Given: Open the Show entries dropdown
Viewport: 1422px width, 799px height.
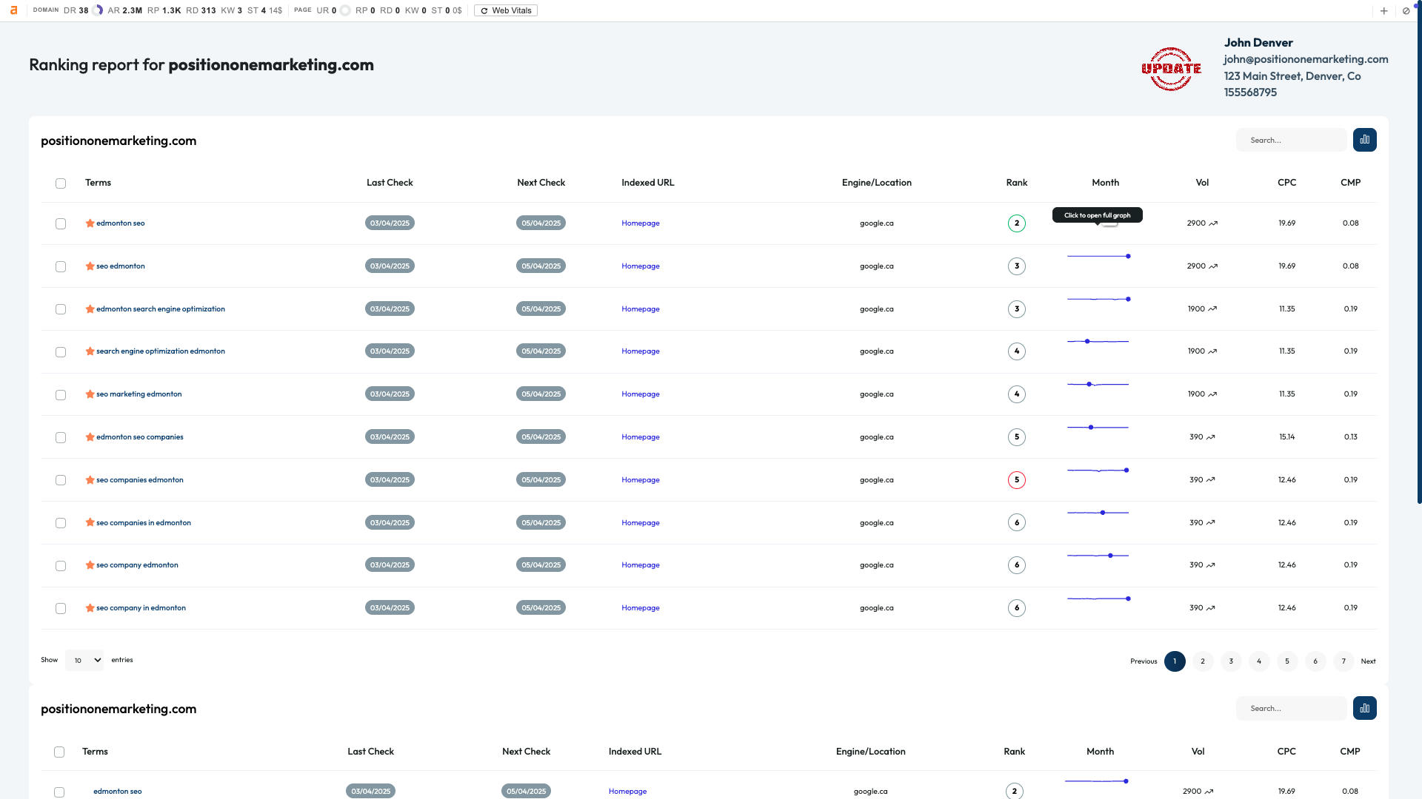Looking at the screenshot, I should pos(84,660).
